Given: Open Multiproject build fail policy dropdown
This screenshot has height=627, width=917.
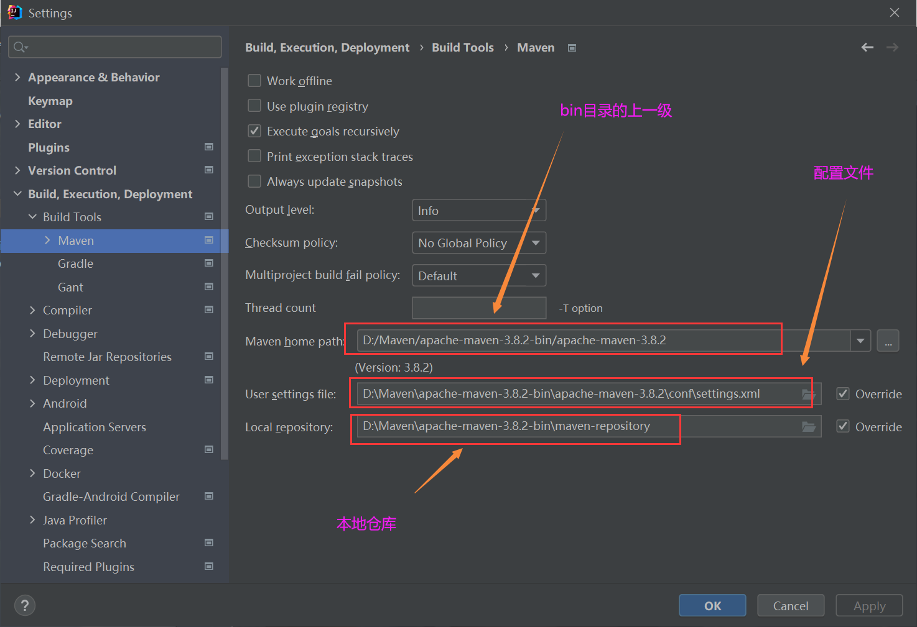Looking at the screenshot, I should click(479, 275).
